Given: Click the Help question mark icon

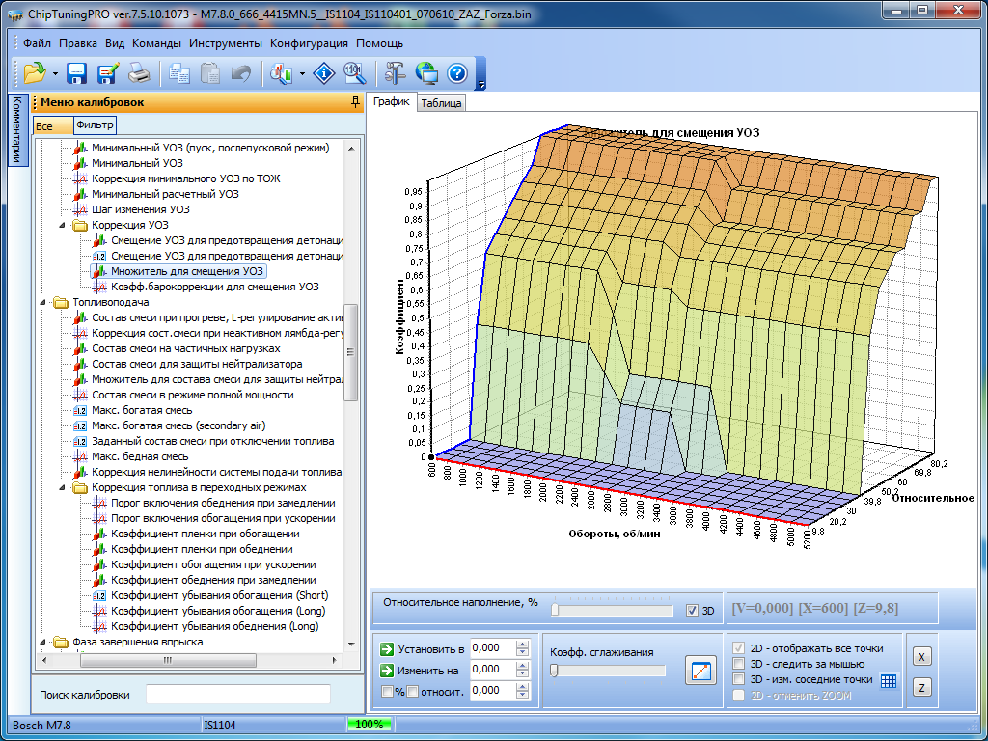Looking at the screenshot, I should [456, 73].
